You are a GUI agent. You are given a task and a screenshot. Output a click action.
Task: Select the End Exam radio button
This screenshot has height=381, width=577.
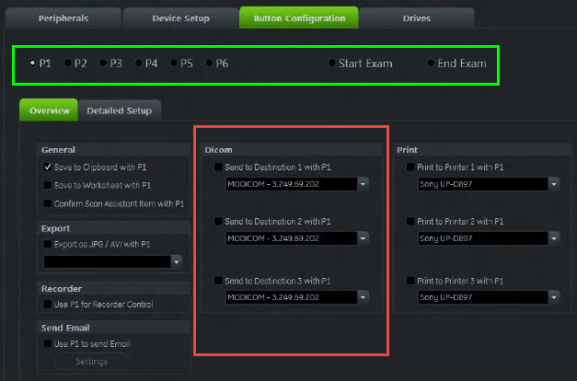pyautogui.click(x=431, y=63)
